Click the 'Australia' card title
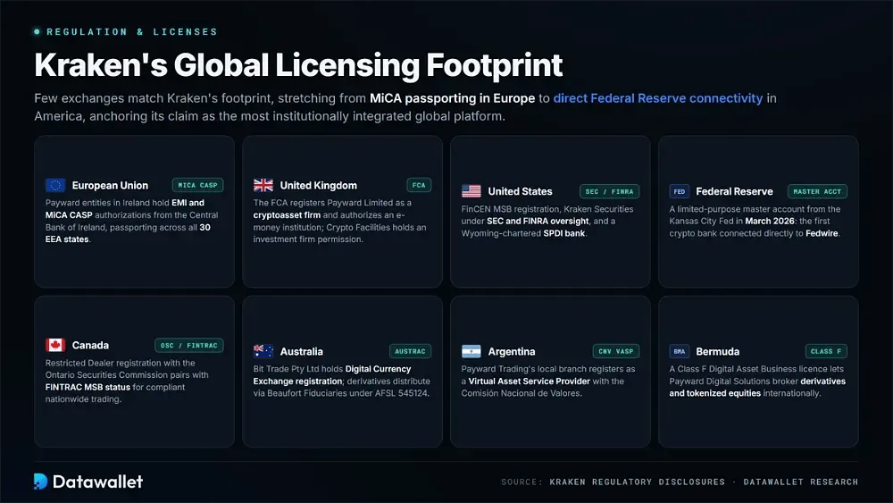This screenshot has width=893, height=503. tap(301, 352)
